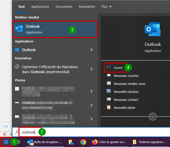Screen dimensions: 170x147
Task: Click the Nouvelle réunion people icon
Action: coord(109,91)
